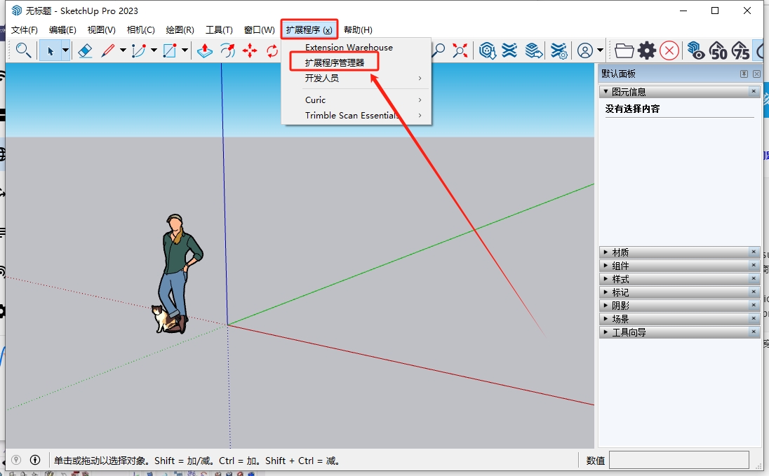Expand the 材质 panel
This screenshot has width=769, height=476.
(620, 252)
